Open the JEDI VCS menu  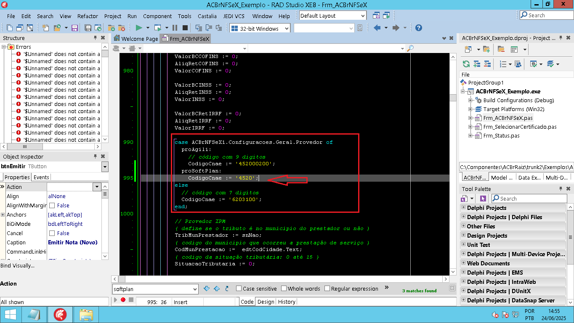click(234, 16)
